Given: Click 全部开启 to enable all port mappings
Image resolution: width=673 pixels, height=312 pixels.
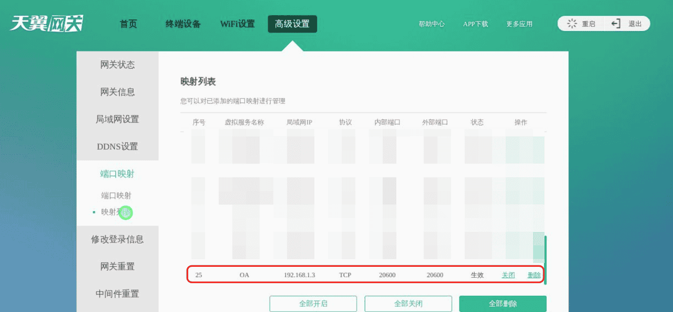Looking at the screenshot, I should [313, 304].
